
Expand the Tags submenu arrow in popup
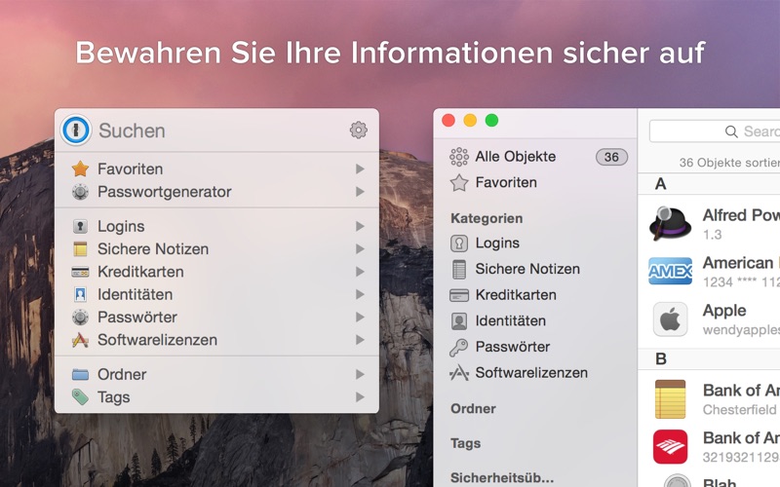click(x=360, y=397)
